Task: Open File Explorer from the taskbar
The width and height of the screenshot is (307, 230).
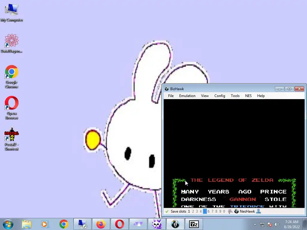Action: click(27, 224)
